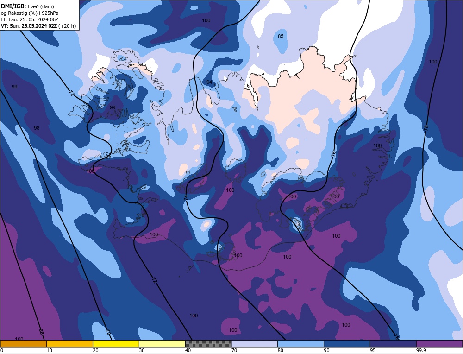This screenshot has width=463, height=354.
Task: Click the '85' humidity value on the map
Action: pos(281,36)
